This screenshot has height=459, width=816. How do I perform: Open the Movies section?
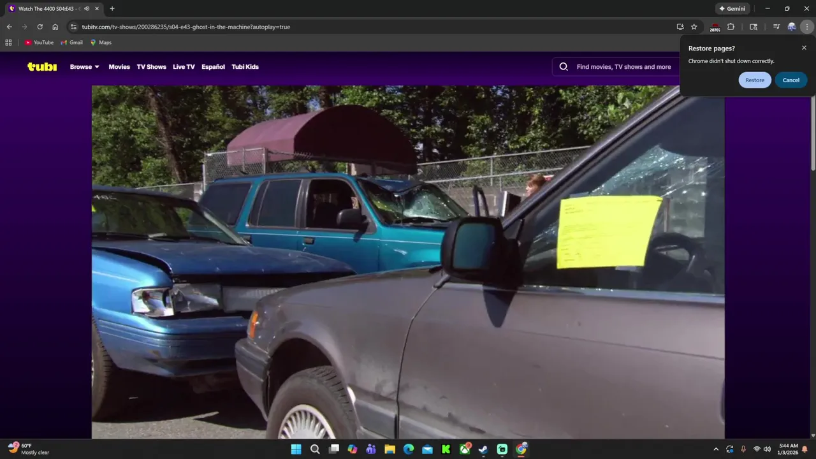(x=119, y=67)
